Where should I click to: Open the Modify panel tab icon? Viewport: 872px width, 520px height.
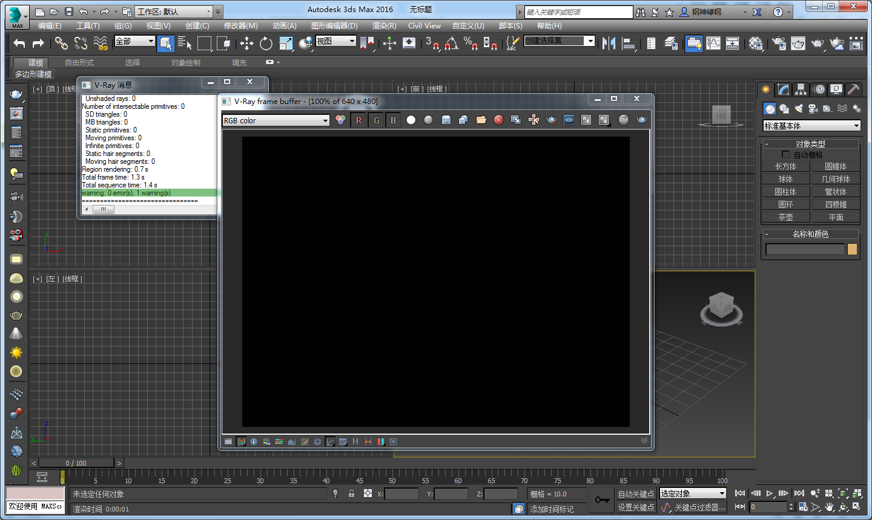(x=784, y=89)
